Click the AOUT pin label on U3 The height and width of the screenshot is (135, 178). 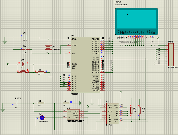110,111
